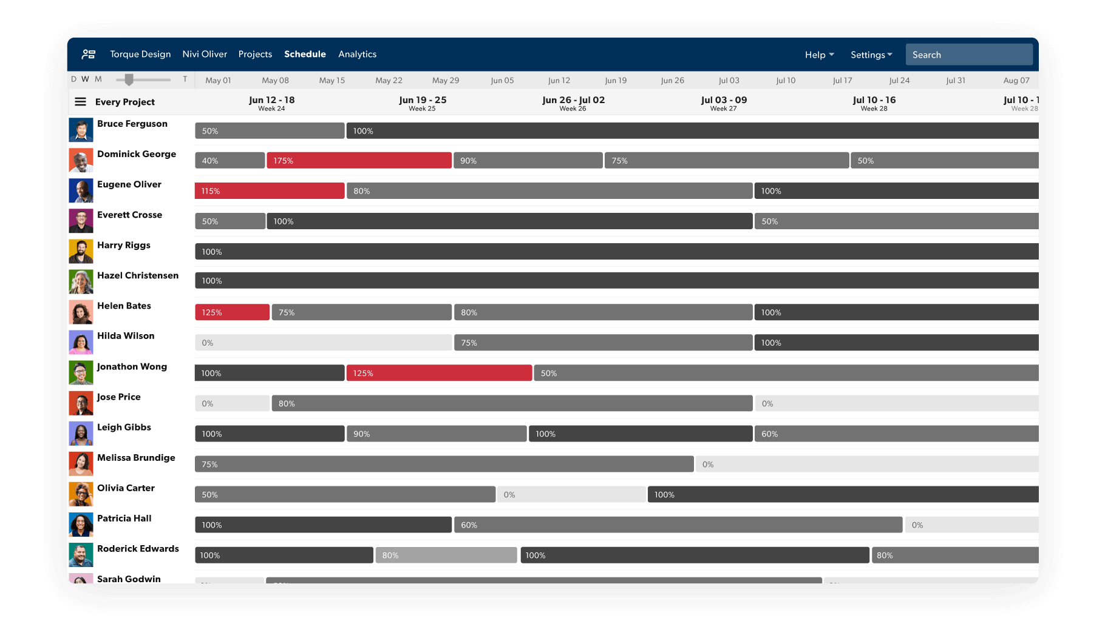Open the Settings dropdown menu
Viewport: 1105px width, 621px height.
point(871,54)
